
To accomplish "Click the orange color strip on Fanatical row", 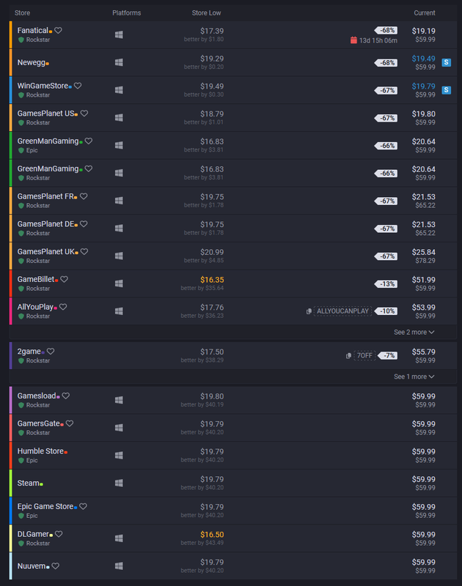I will [11, 34].
